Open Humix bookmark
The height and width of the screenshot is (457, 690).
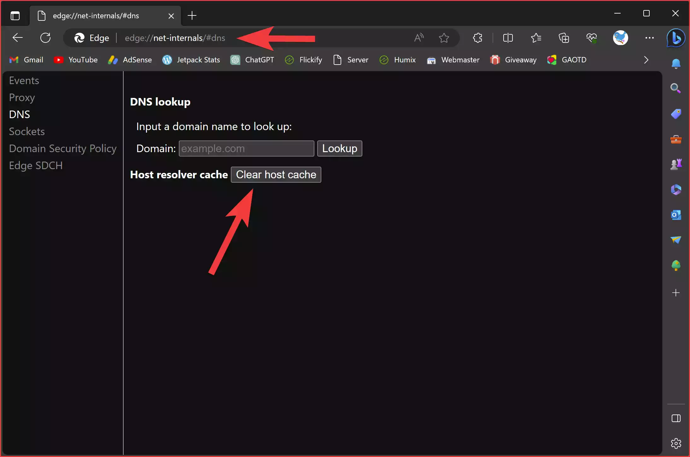[397, 60]
